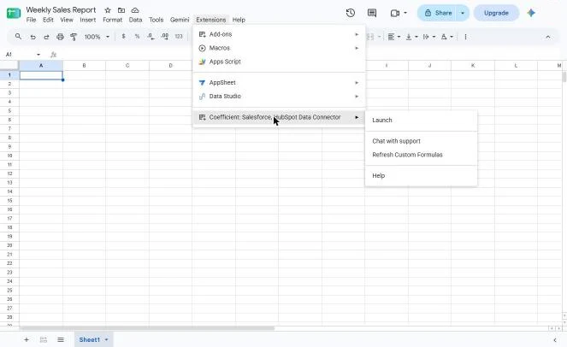Check the cloud save status icon
The image size is (567, 347).
[x=135, y=10]
